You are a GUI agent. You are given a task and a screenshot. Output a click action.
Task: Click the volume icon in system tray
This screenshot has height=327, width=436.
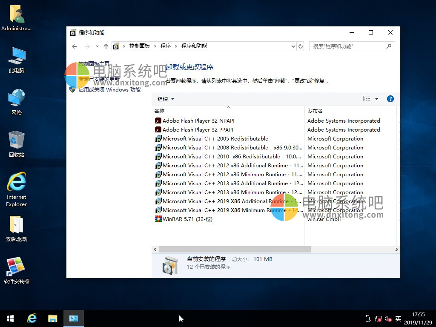[388, 318]
